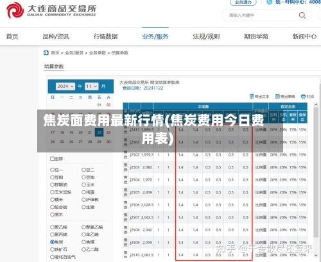
Task: Pick calendar date 02
Action: 108,105
